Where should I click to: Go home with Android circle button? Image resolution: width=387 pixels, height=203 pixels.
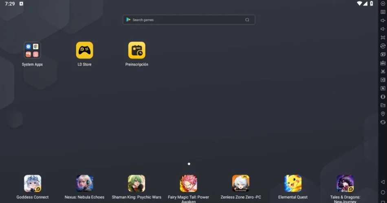[x=383, y=192]
